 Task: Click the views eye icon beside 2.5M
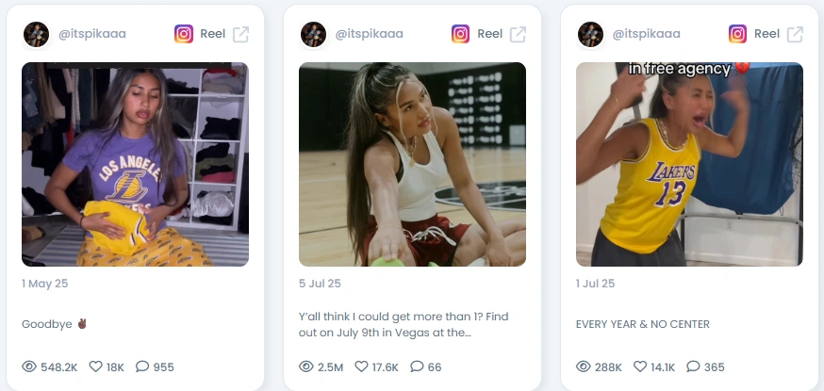tap(305, 367)
